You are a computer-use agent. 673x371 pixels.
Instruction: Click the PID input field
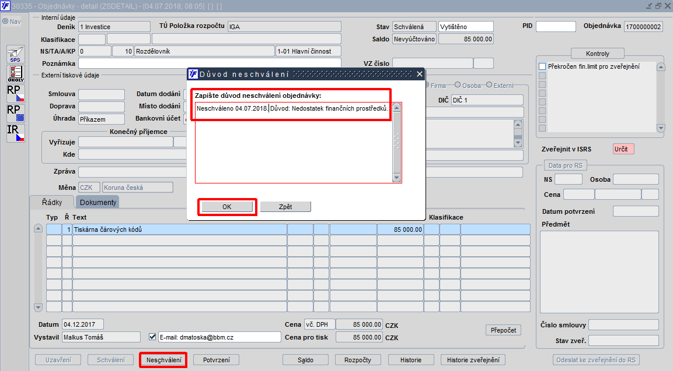tap(556, 27)
